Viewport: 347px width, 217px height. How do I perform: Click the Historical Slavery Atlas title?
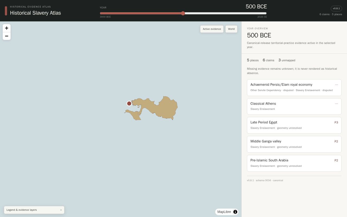[x=36, y=13]
